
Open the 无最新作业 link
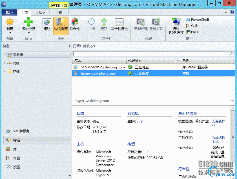point(218,123)
